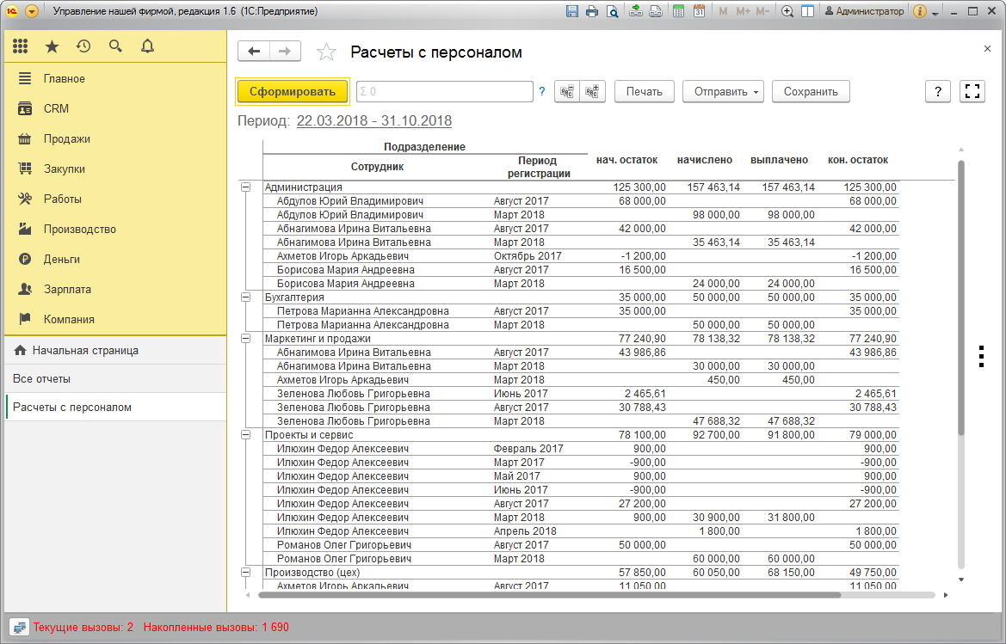
Task: Open the sections menu grid icon
Action: 21,46
